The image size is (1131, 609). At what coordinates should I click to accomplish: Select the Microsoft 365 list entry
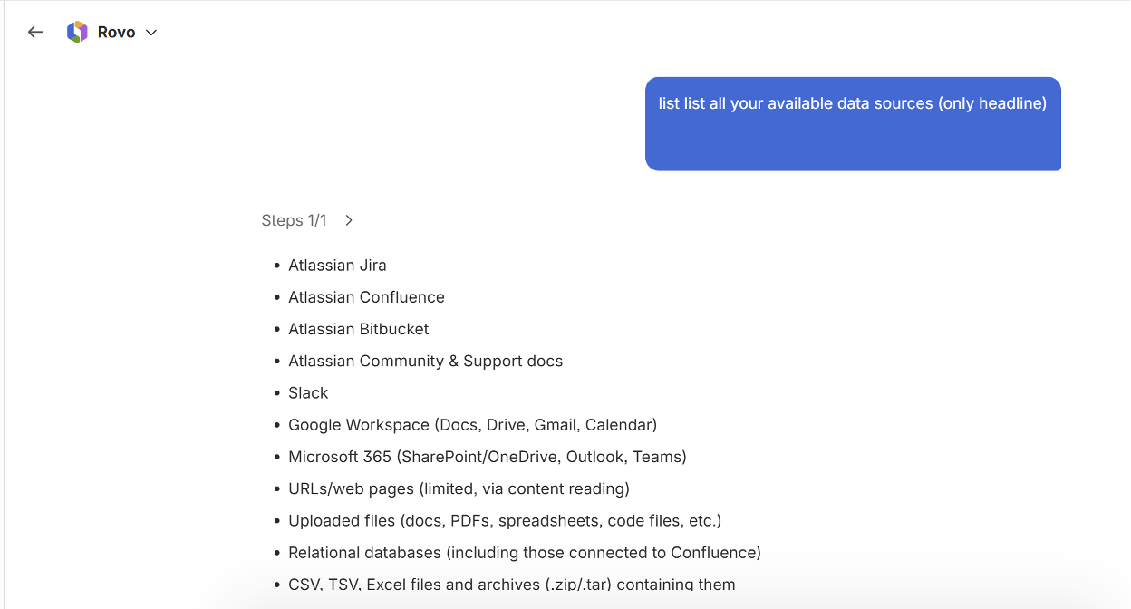[x=488, y=457]
